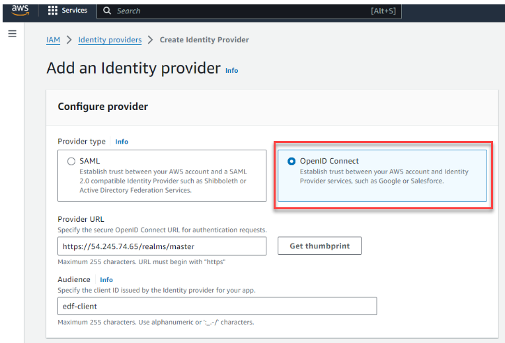Click the AWS logo icon
Viewport: 505px width, 343px height.
(x=20, y=10)
